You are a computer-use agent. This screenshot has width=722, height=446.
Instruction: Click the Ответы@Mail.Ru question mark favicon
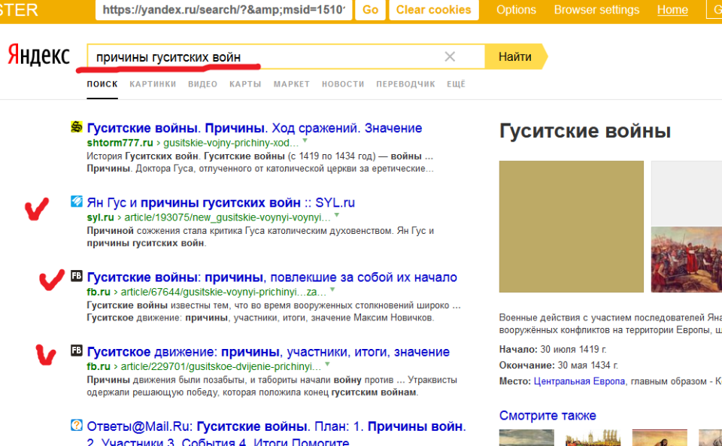(x=77, y=425)
